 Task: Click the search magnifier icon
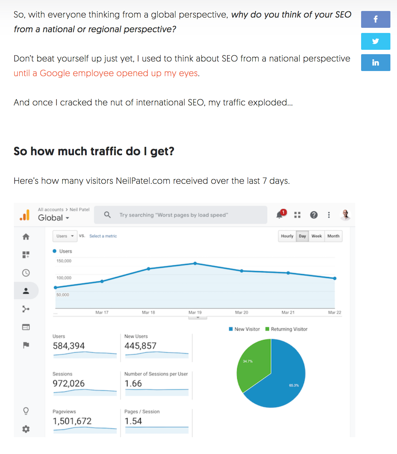107,215
